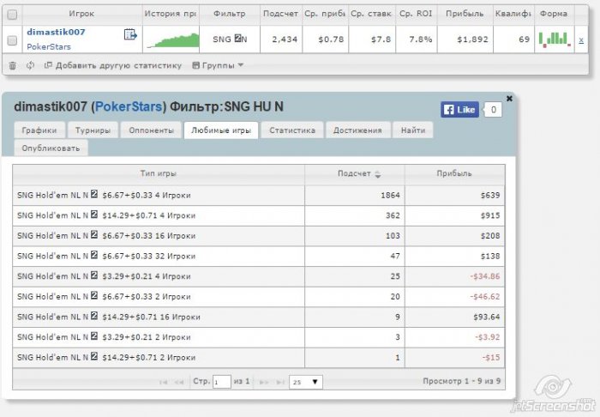This screenshot has height=417, width=600.
Task: Select row $3.29+$0.21 2 Игроки
Action: (259, 337)
